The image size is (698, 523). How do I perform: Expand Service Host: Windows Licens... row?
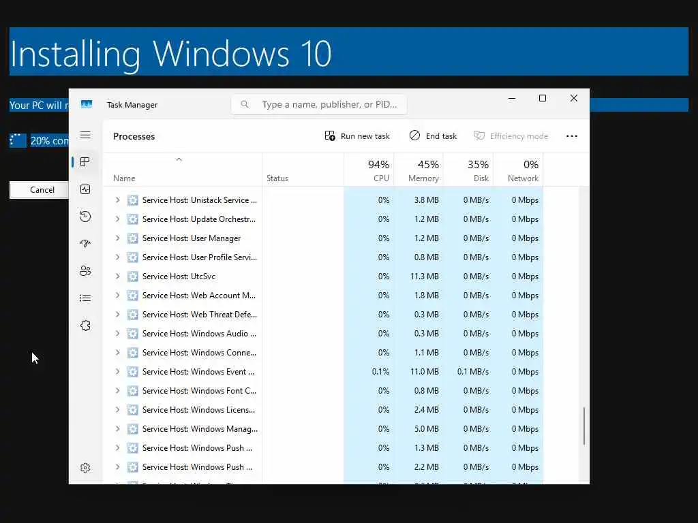pyautogui.click(x=117, y=410)
